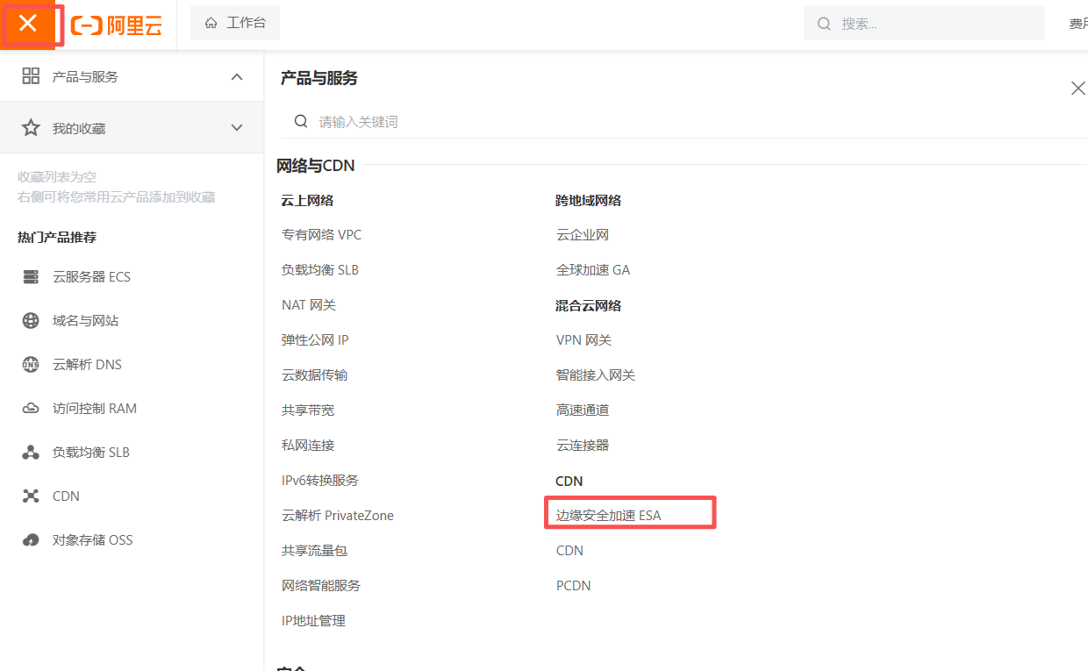
Task: Open 云连接器
Action: tap(583, 446)
